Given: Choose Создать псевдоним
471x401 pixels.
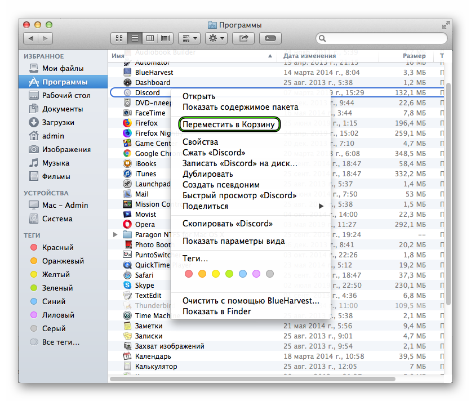Looking at the screenshot, I should tap(251, 185).
